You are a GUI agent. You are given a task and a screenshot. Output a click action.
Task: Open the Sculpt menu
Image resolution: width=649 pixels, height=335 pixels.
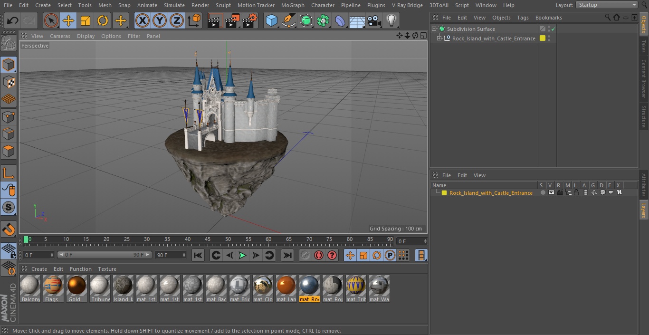[223, 5]
